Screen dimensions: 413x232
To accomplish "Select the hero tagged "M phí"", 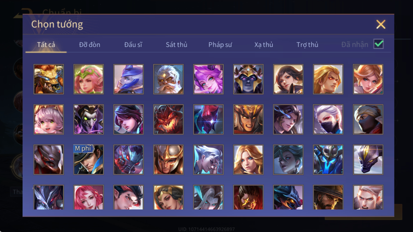I will point(88,159).
